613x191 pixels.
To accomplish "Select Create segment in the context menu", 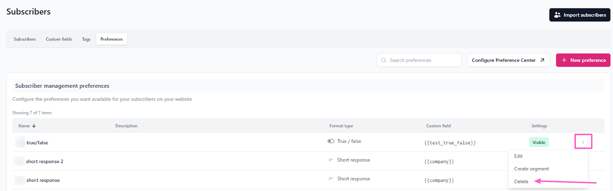I will [531, 169].
